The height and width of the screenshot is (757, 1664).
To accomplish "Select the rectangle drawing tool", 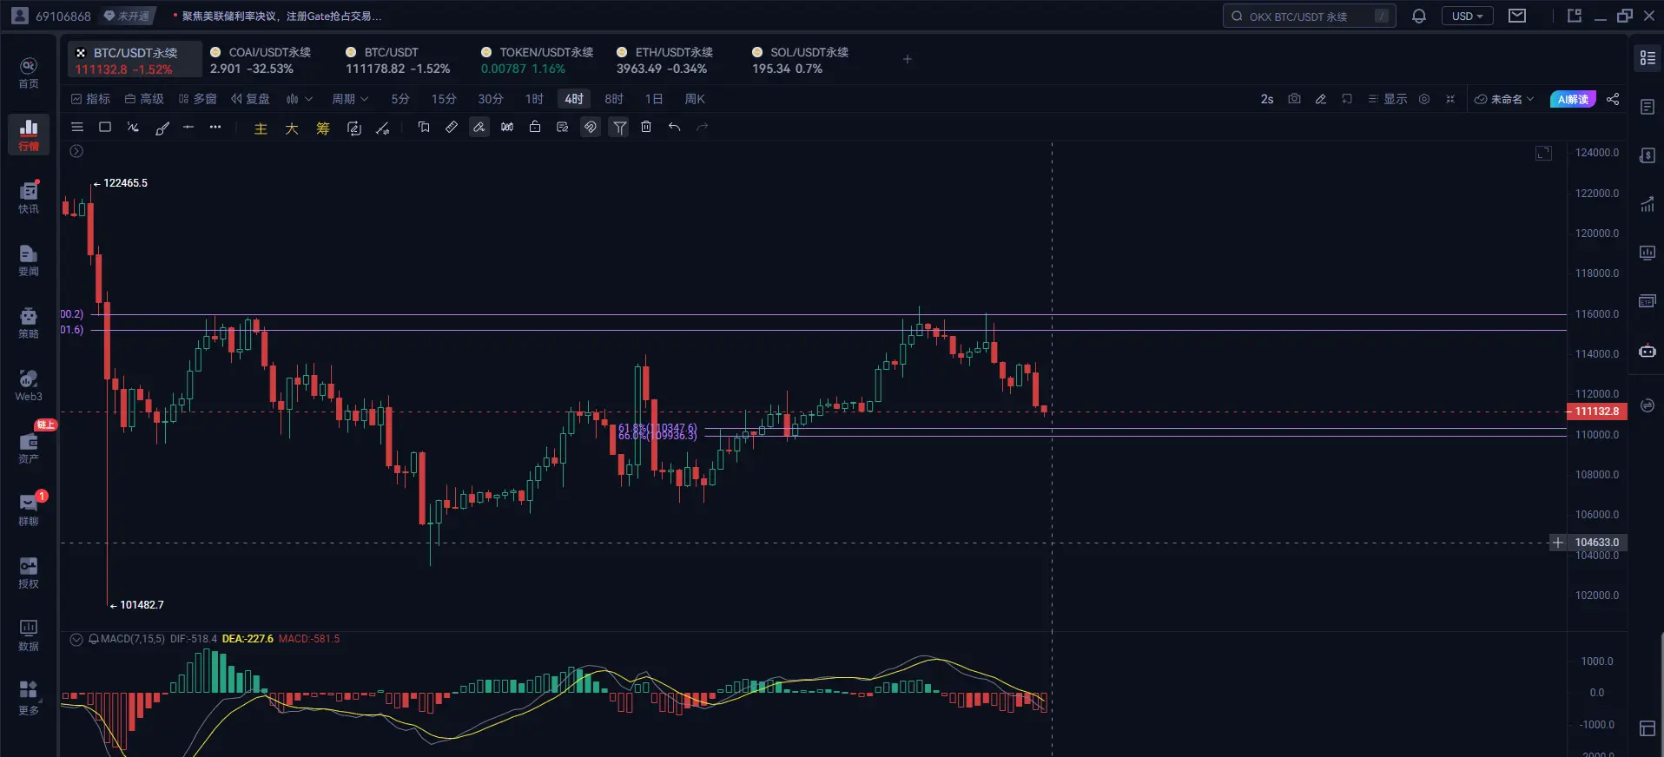I will tap(105, 128).
